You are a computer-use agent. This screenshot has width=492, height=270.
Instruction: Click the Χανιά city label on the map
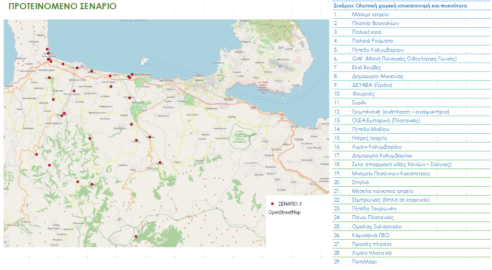click(200, 80)
